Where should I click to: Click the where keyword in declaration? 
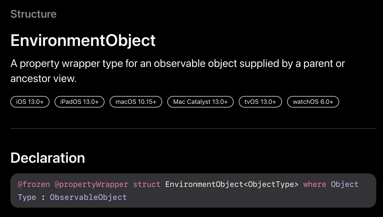click(315, 184)
